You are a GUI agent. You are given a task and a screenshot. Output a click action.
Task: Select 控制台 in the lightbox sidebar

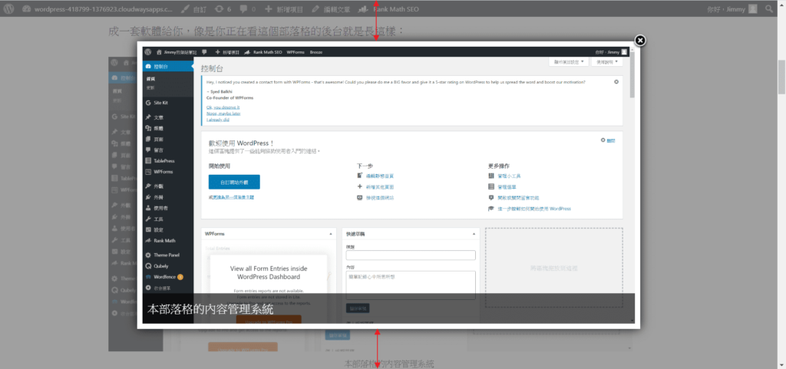tap(168, 66)
